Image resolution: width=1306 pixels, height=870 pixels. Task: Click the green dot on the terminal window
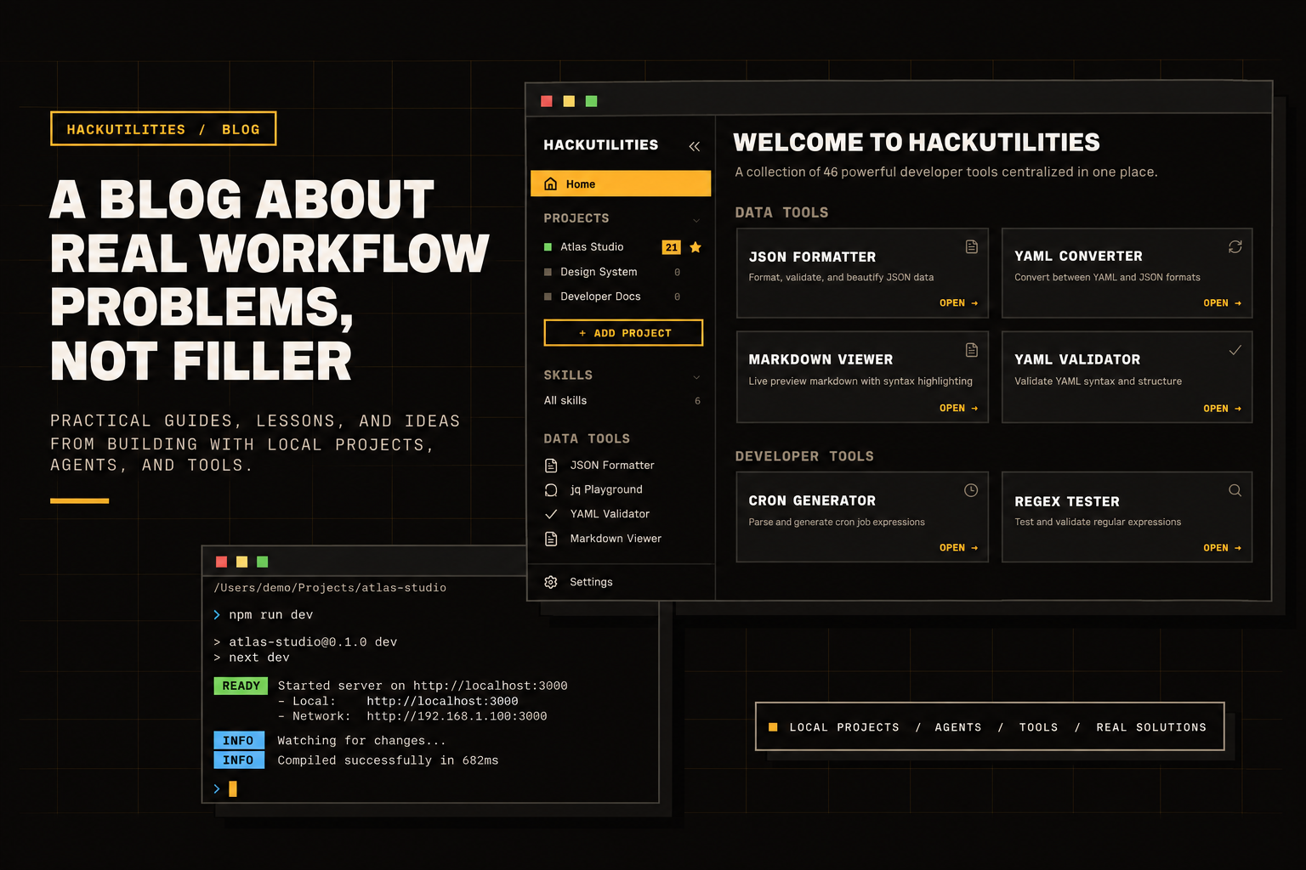click(x=263, y=562)
